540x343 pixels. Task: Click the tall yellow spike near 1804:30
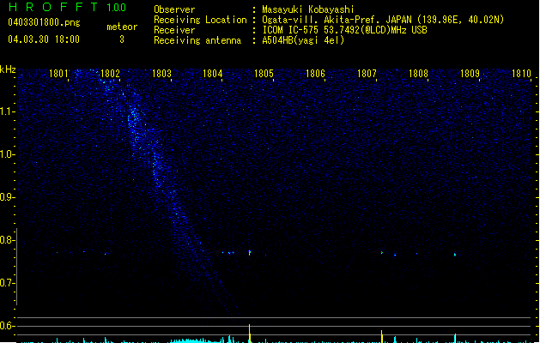(x=249, y=334)
